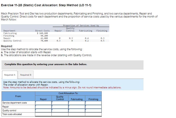This screenshot has height=118, width=176.
Task: Click the exercise title 'Exercise 11-28 (Static)'
Action: coord(17,5)
